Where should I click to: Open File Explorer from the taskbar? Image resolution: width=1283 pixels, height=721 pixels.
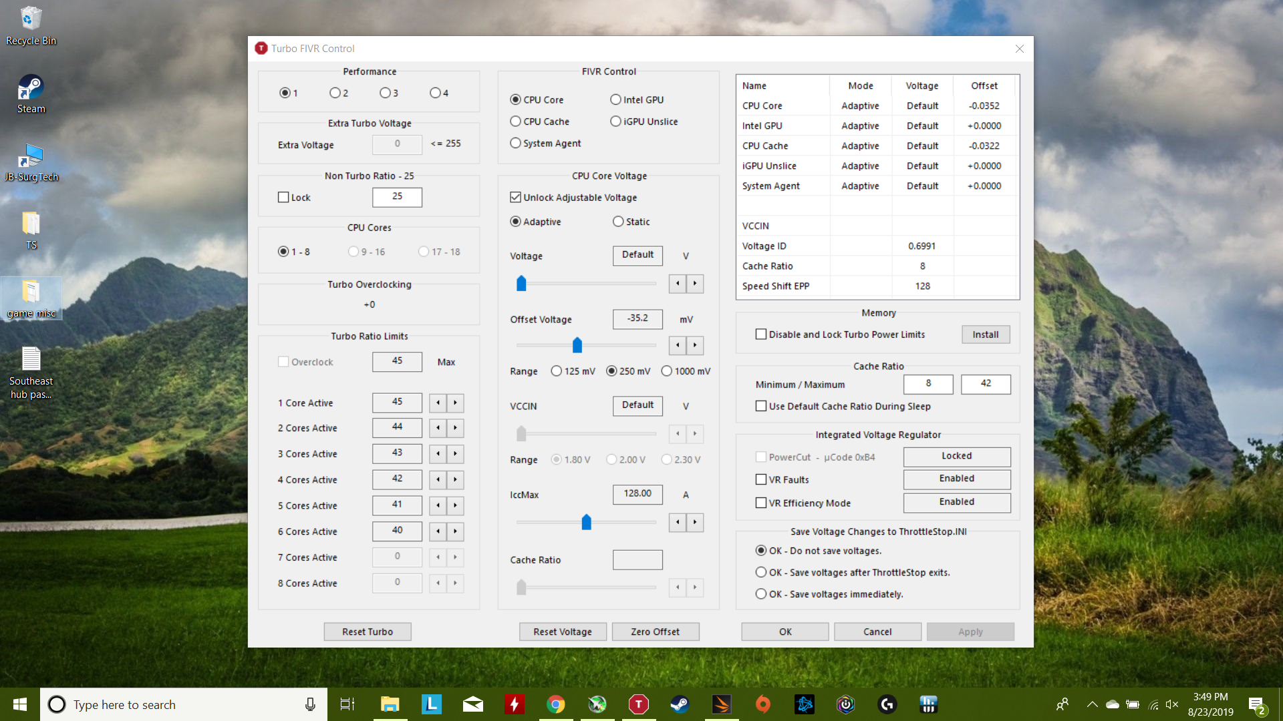pyautogui.click(x=390, y=704)
